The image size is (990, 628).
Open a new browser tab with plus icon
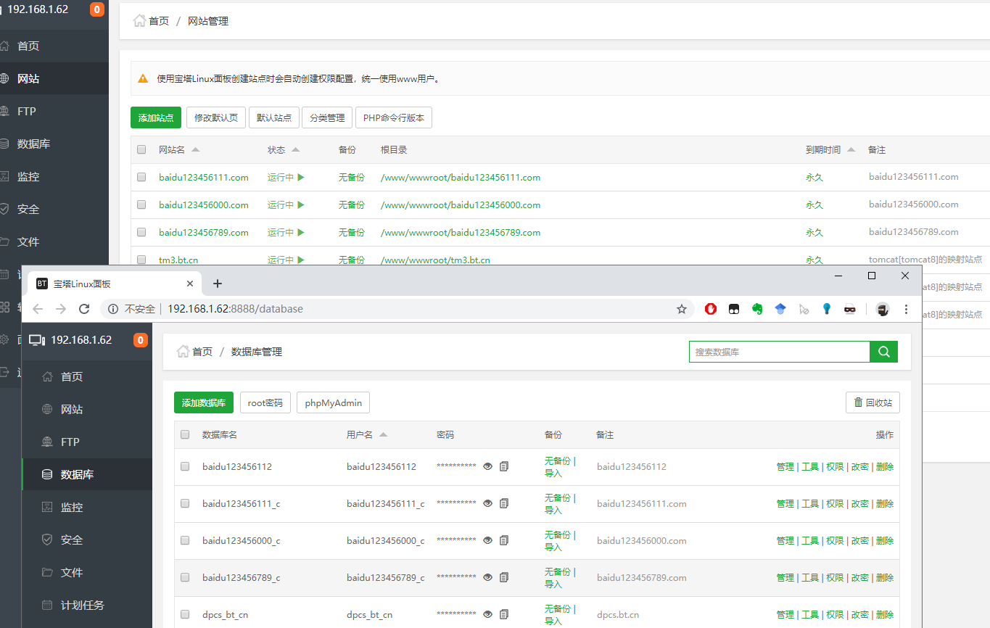[218, 284]
